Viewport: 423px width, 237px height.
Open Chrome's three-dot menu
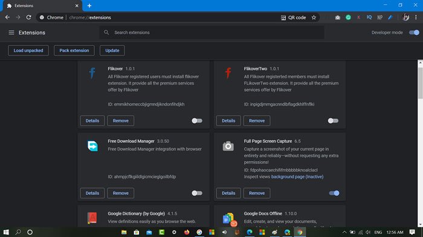pyautogui.click(x=416, y=17)
